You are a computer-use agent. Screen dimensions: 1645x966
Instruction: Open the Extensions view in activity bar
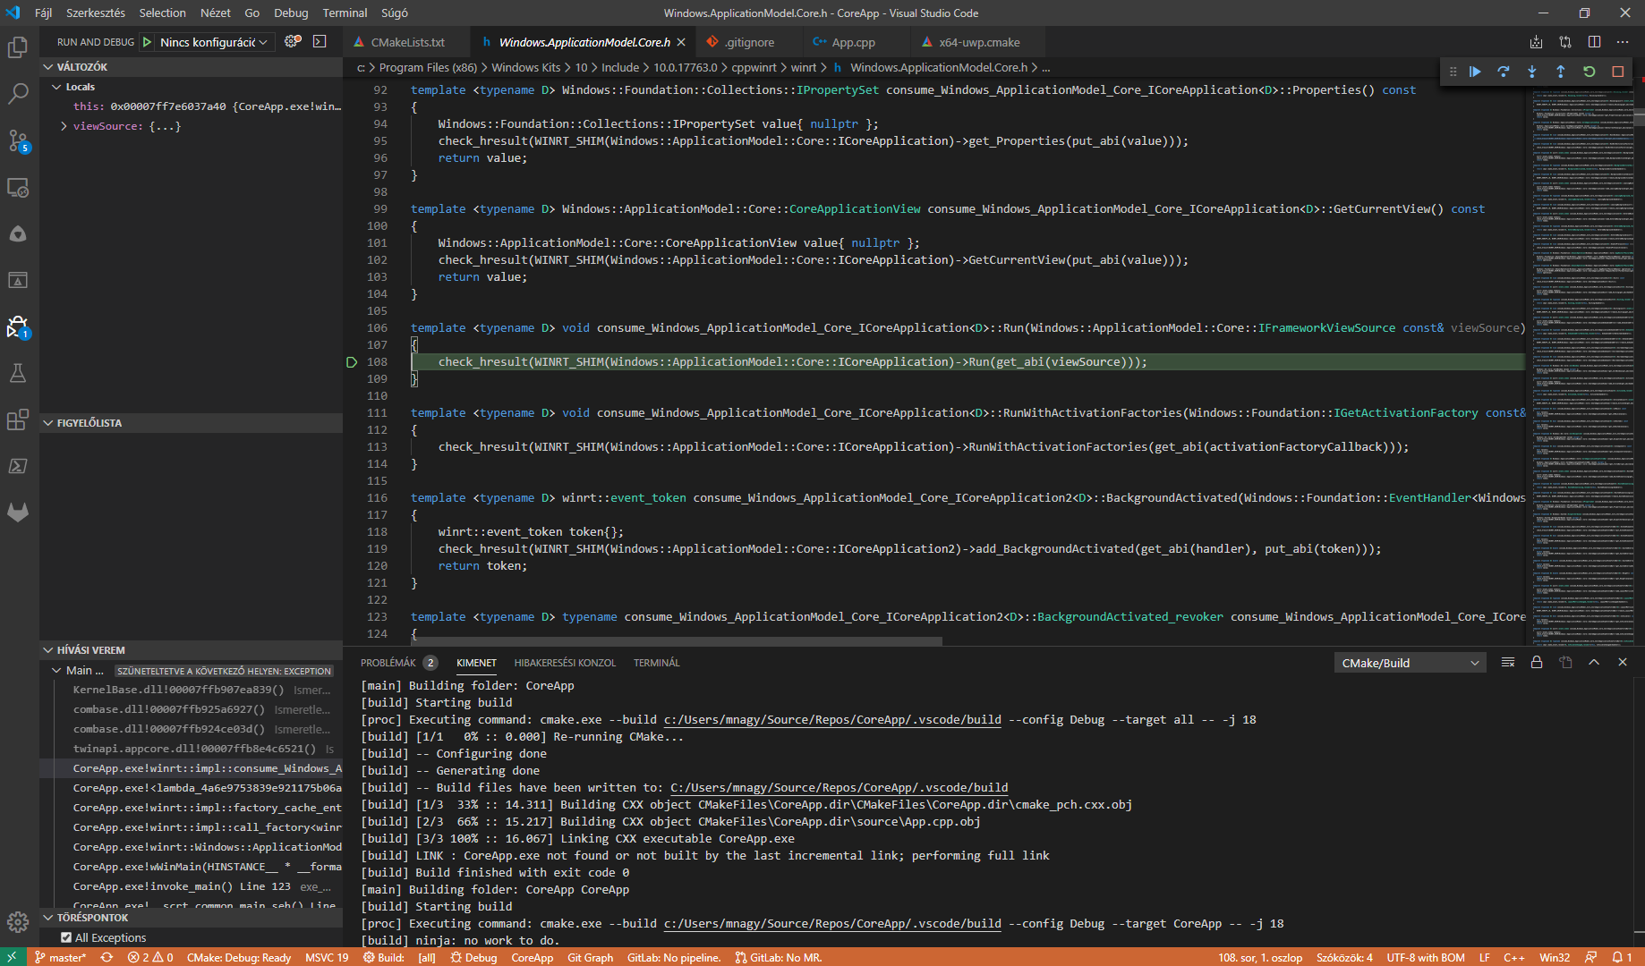[x=18, y=419]
